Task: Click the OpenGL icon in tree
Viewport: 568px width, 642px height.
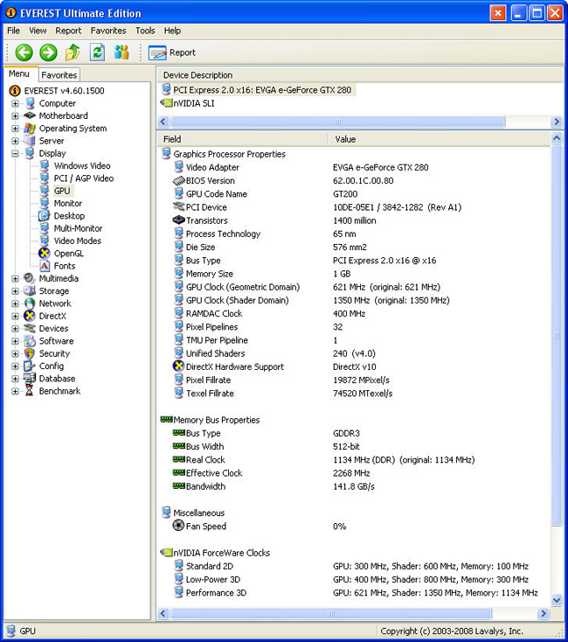Action: click(x=45, y=254)
